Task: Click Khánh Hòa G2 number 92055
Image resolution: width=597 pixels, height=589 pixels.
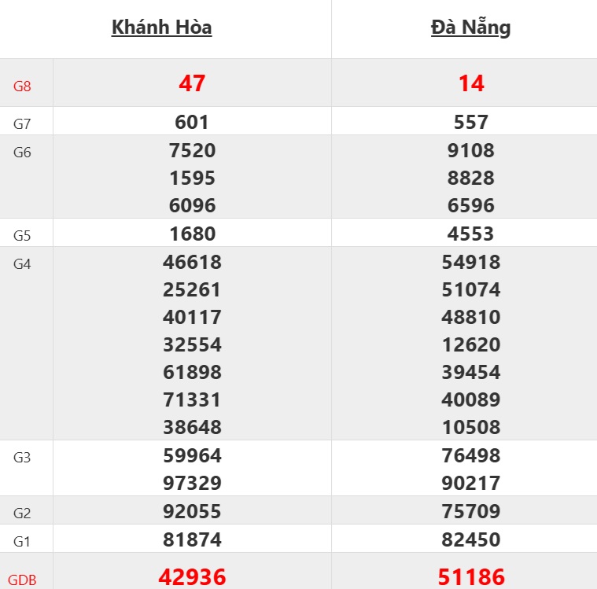Action: click(192, 511)
